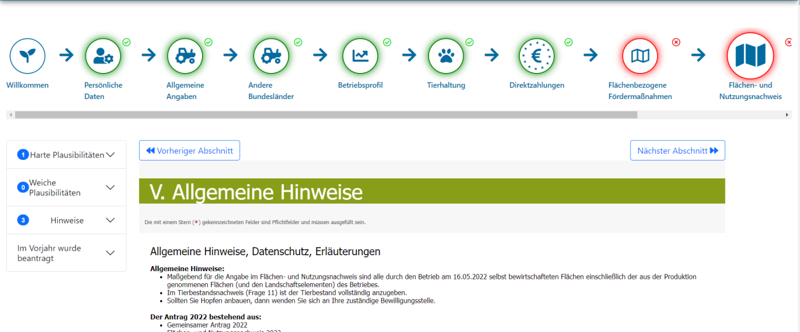The width and height of the screenshot is (800, 332).
Task: Open Persönliche Daten person-gear icon
Action: point(103,56)
